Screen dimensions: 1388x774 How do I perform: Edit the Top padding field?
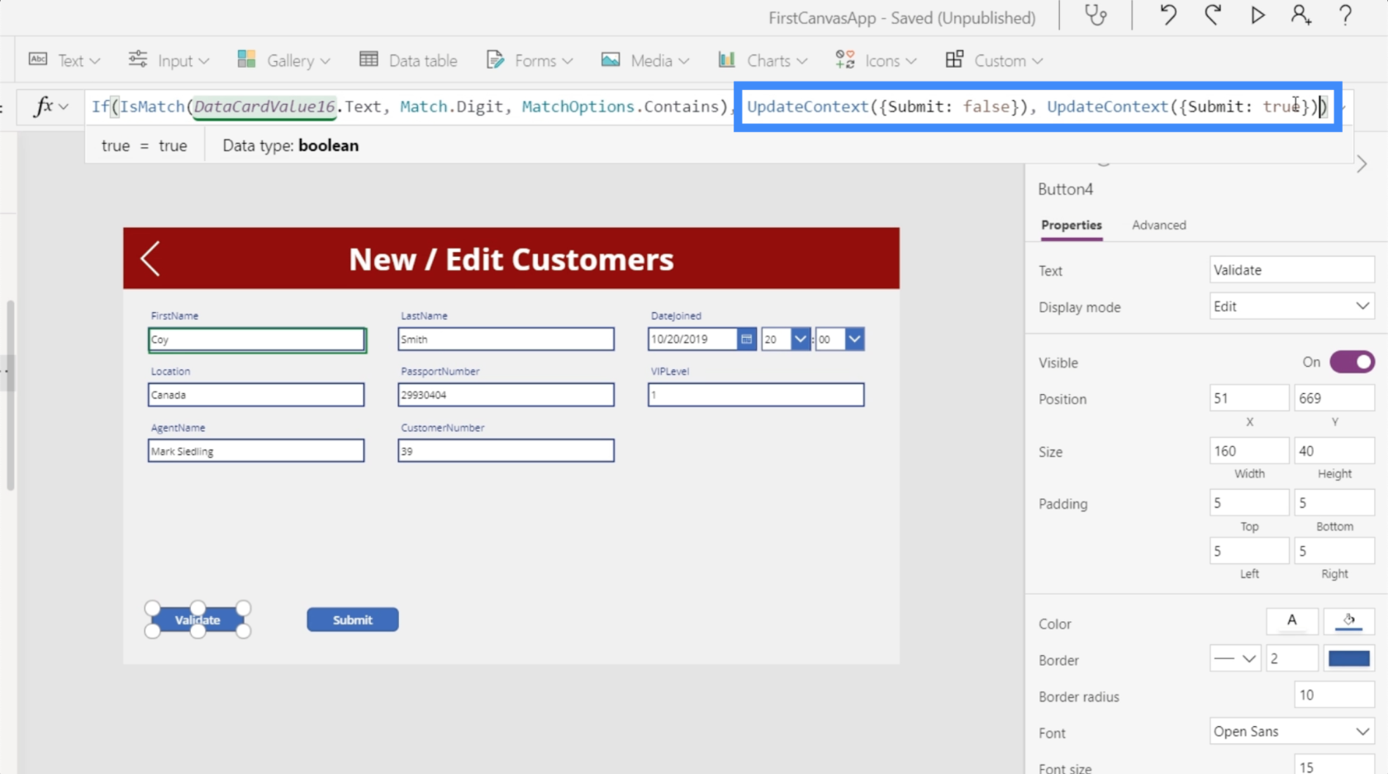[x=1249, y=503]
